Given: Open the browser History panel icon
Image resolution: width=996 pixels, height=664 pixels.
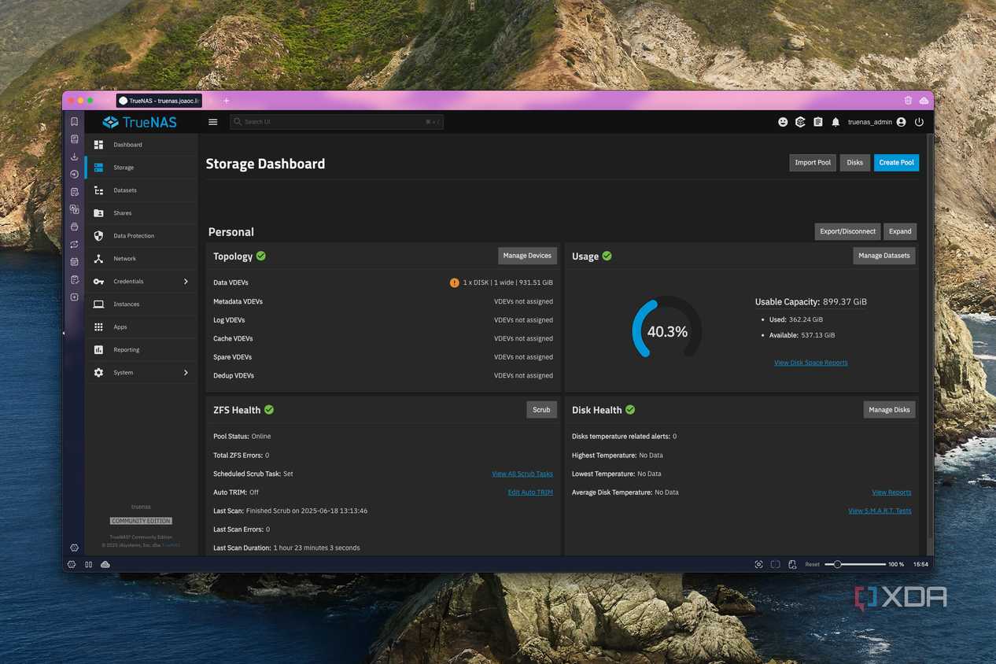Looking at the screenshot, I should [x=74, y=174].
